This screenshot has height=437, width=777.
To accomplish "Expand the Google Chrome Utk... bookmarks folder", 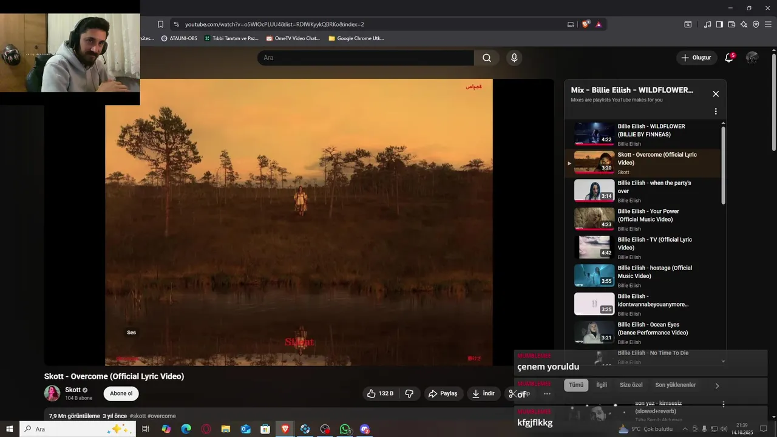I will pyautogui.click(x=356, y=38).
